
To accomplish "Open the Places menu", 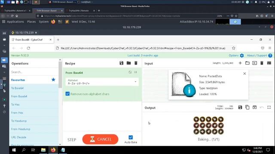I will [31, 22].
